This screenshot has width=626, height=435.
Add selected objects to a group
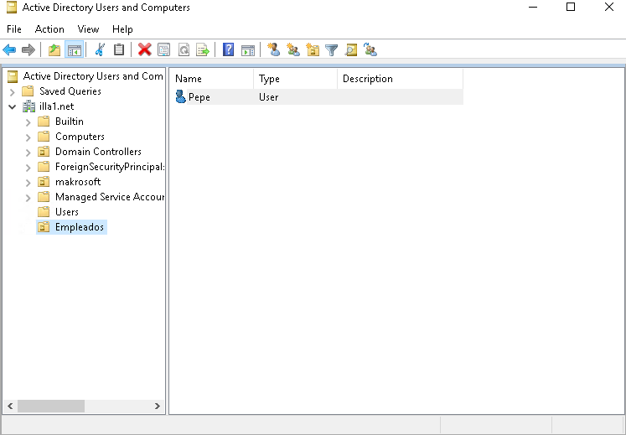[x=370, y=49]
